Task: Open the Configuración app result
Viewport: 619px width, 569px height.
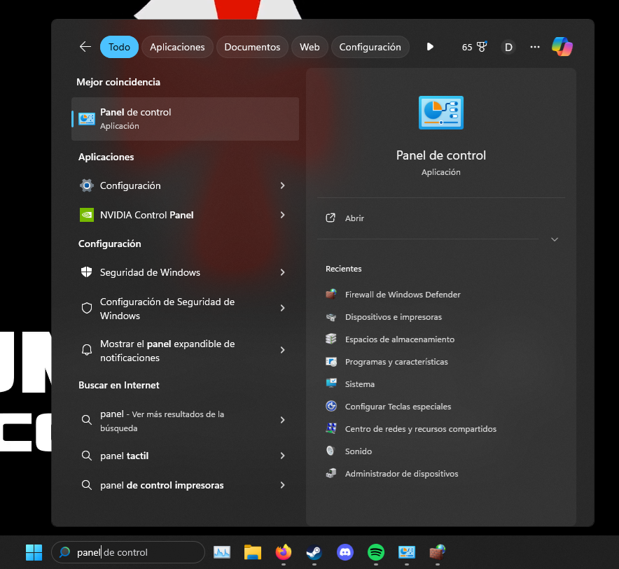Action: tap(185, 185)
